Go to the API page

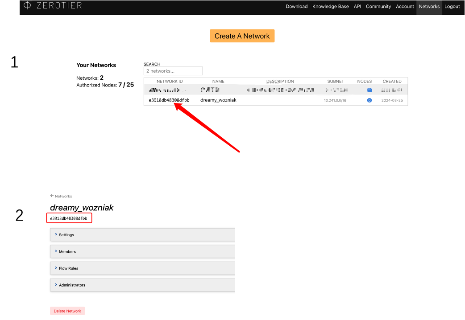357,7
